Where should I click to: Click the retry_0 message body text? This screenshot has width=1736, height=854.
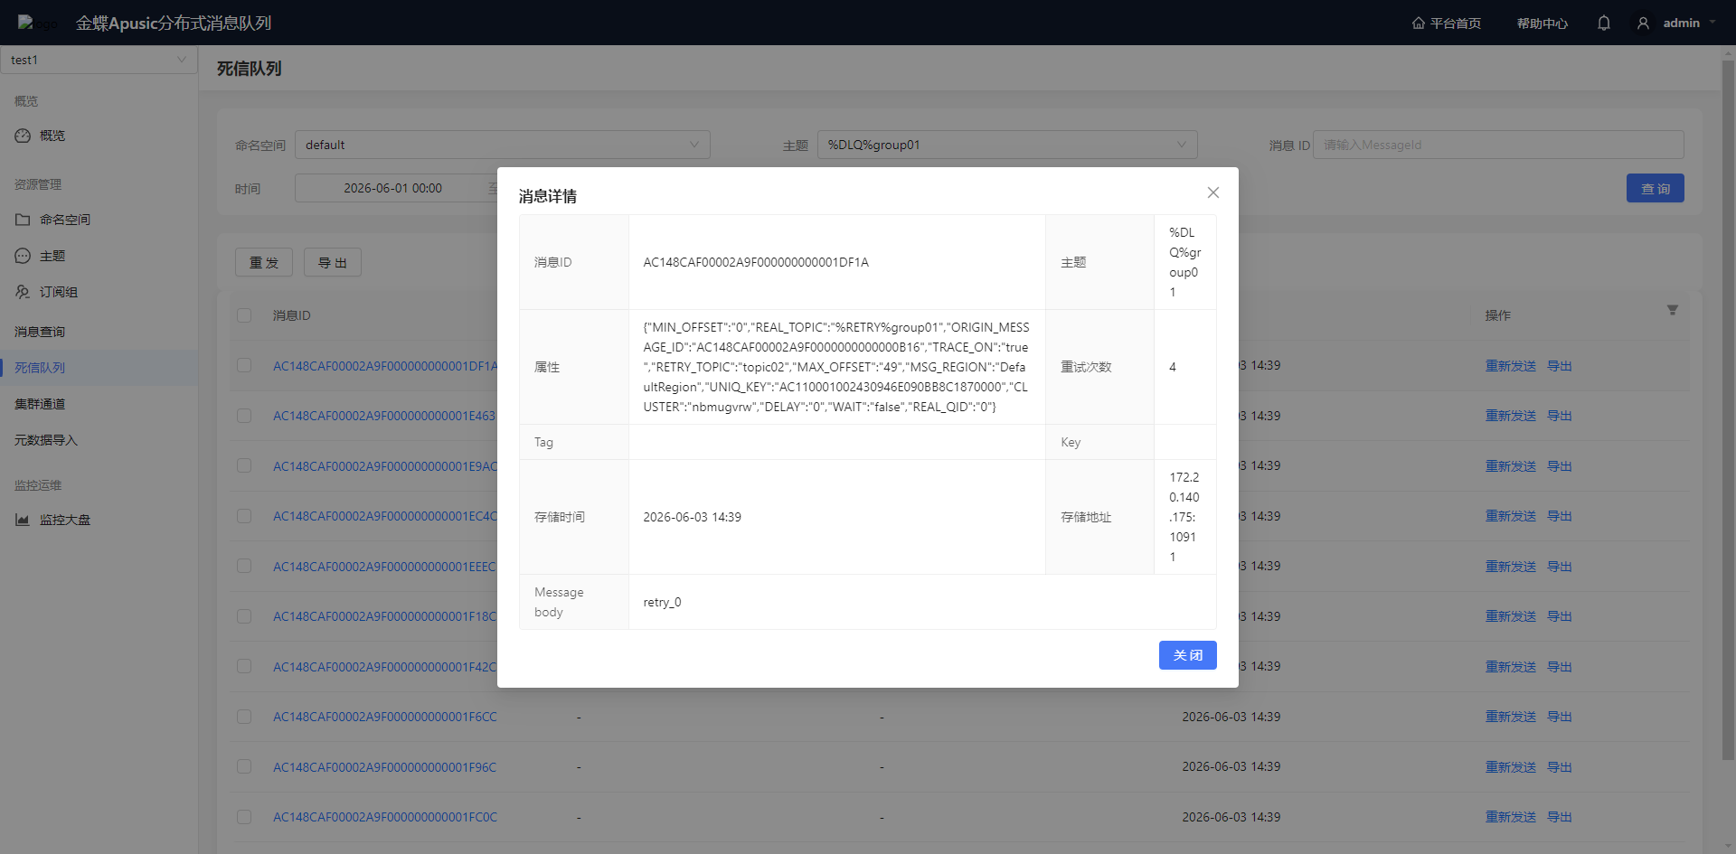[x=662, y=602]
